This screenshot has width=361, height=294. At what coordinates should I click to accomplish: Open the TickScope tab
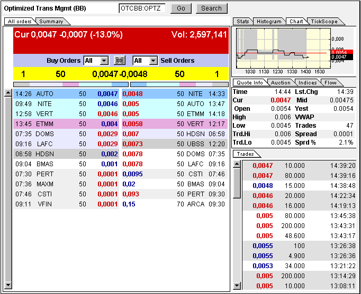click(x=324, y=21)
